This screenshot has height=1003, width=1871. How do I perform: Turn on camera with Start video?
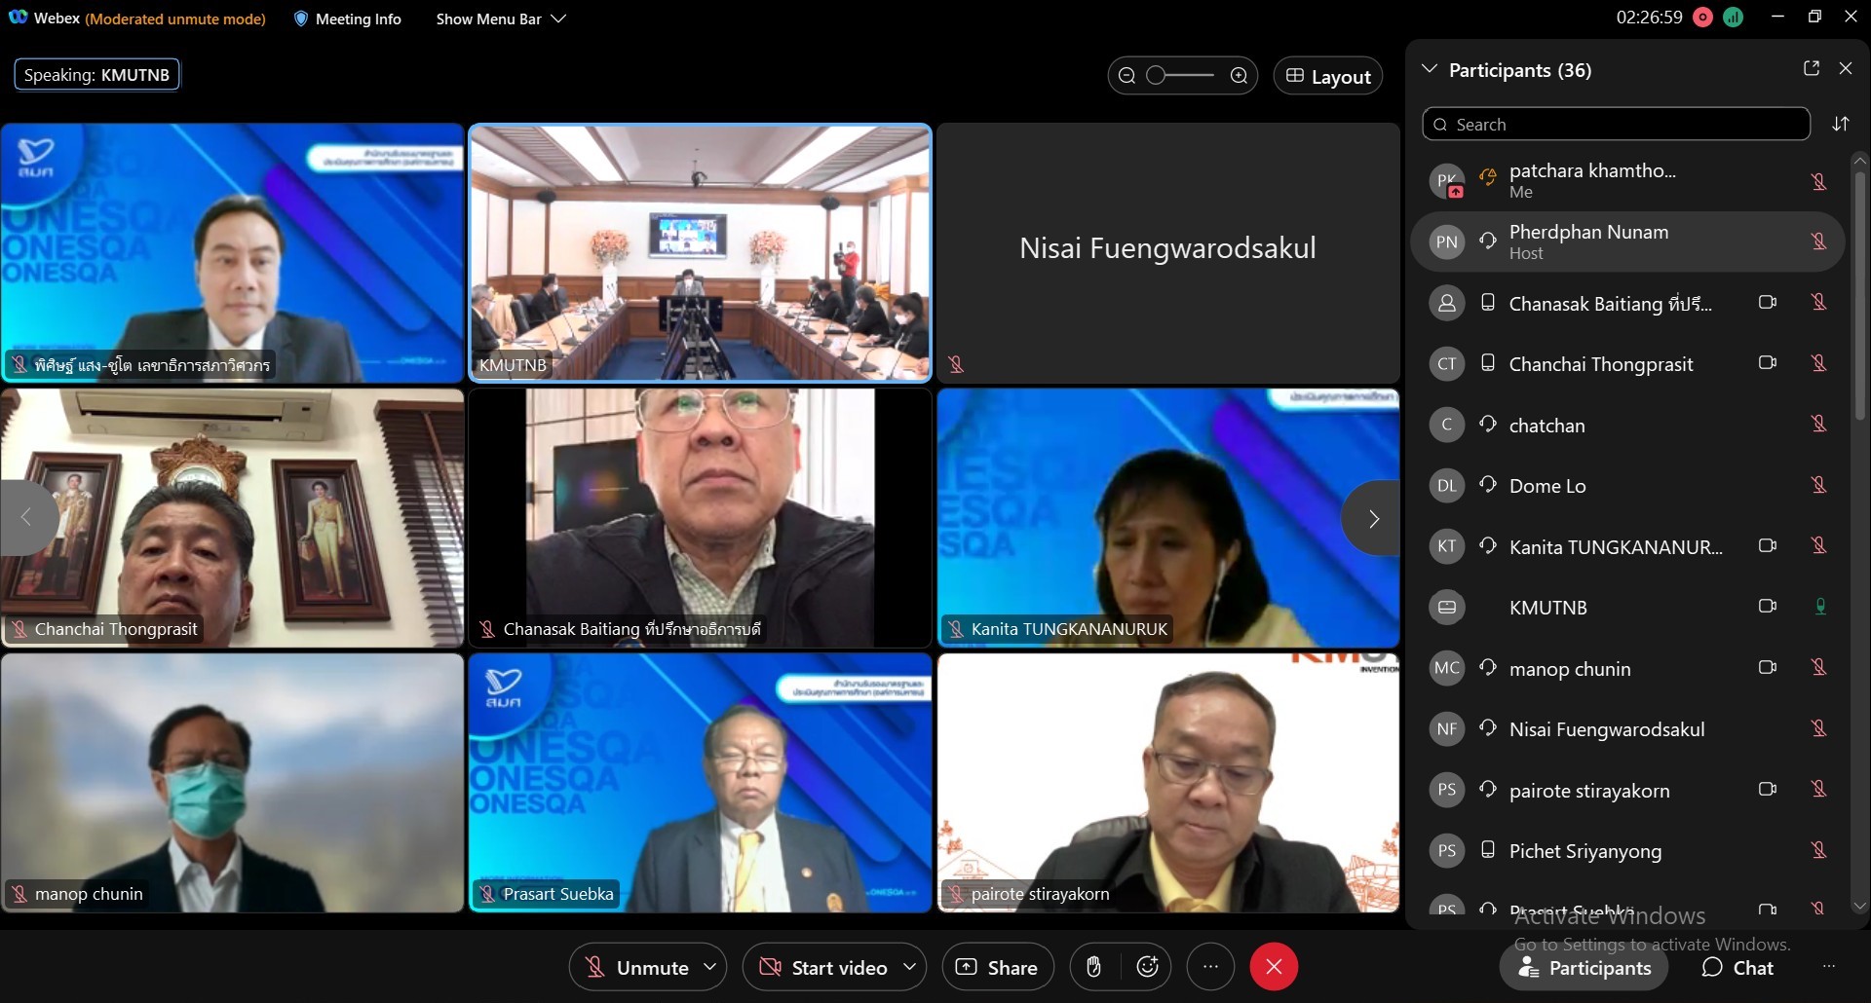823,967
